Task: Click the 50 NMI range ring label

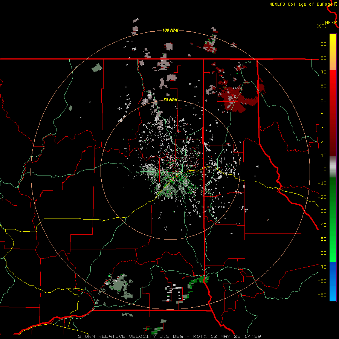Action: (x=170, y=100)
